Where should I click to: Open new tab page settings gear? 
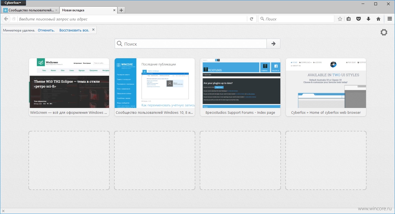384,33
